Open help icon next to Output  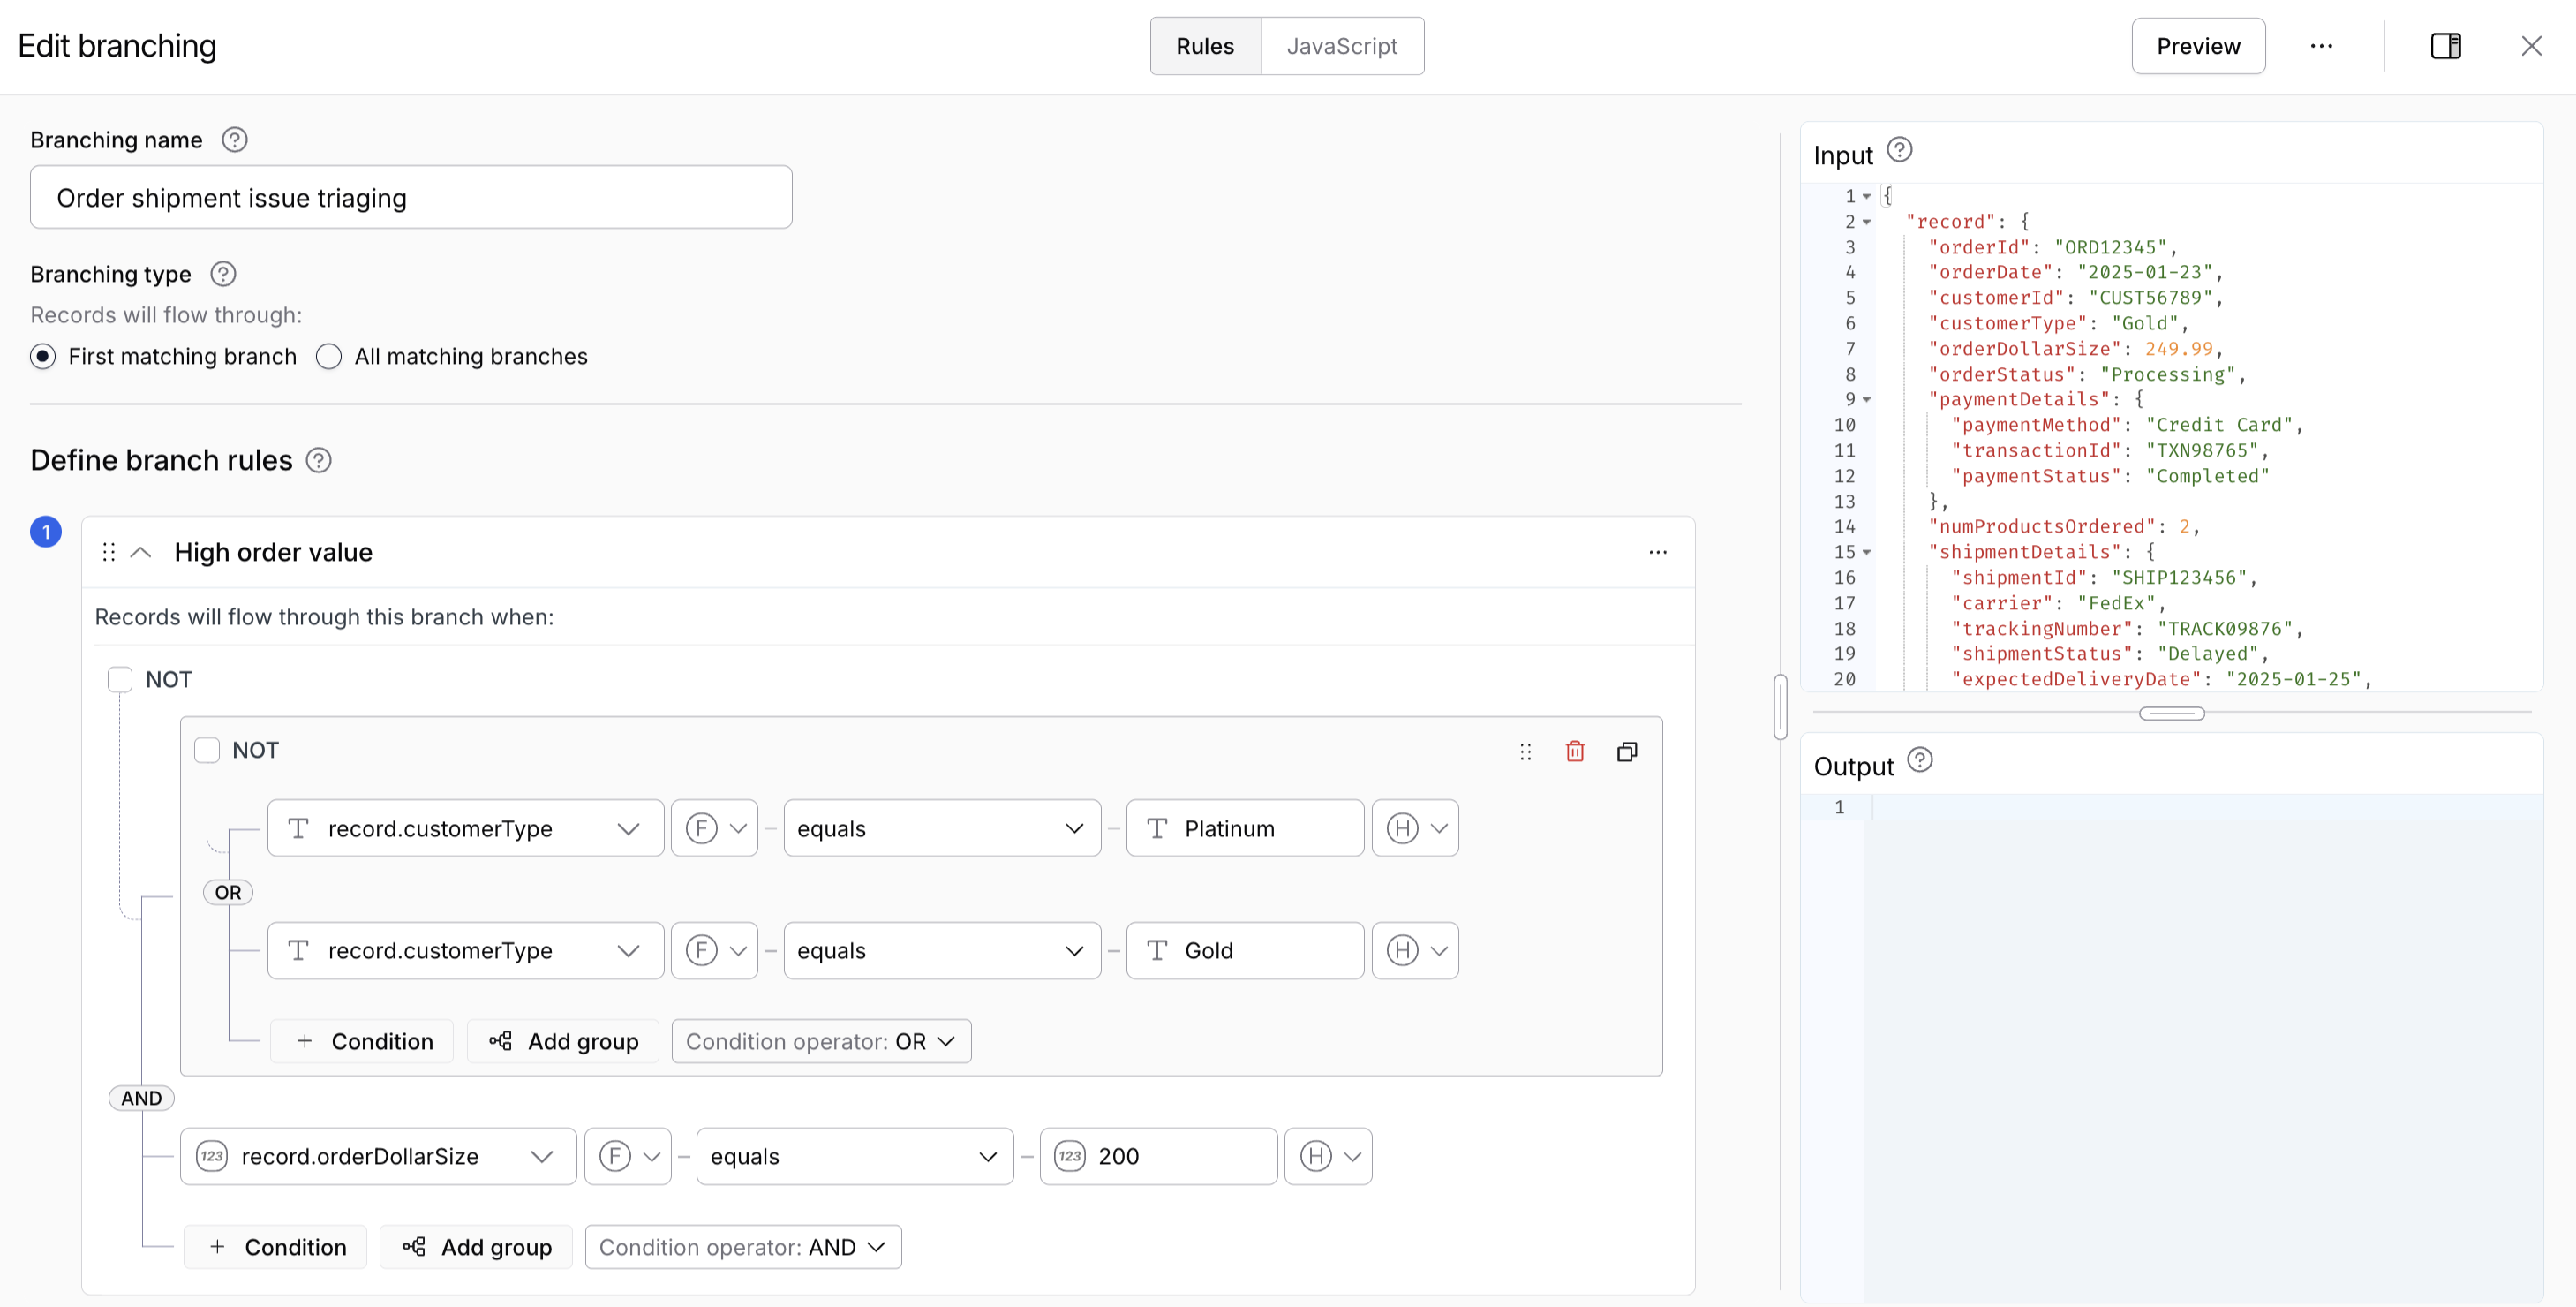(x=1919, y=761)
